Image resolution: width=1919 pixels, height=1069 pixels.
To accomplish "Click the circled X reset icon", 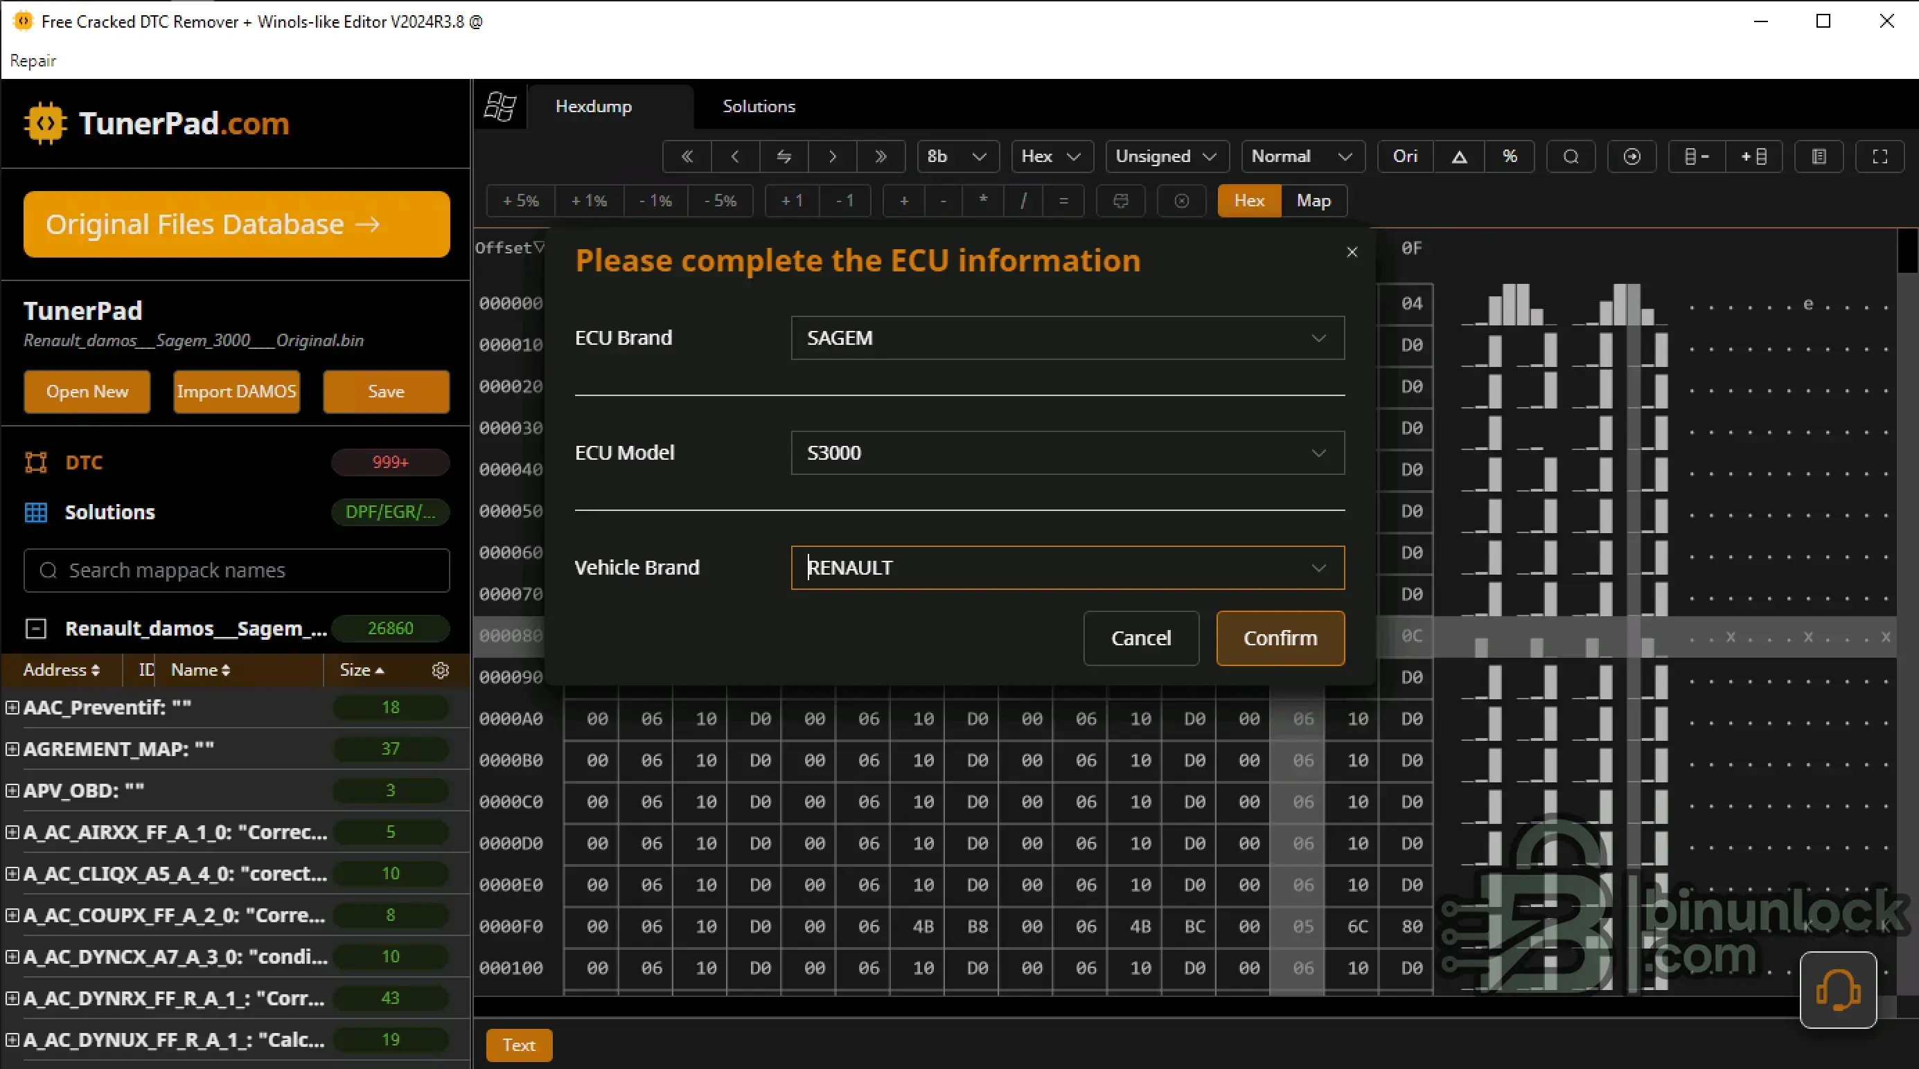I will [x=1181, y=201].
